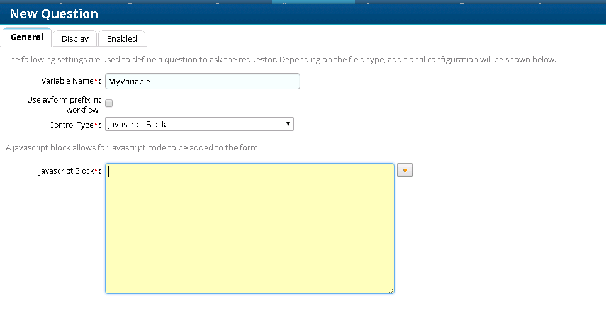Focus the yellow Javascript Block text area
Image resolution: width=606 pixels, height=321 pixels.
tap(249, 228)
